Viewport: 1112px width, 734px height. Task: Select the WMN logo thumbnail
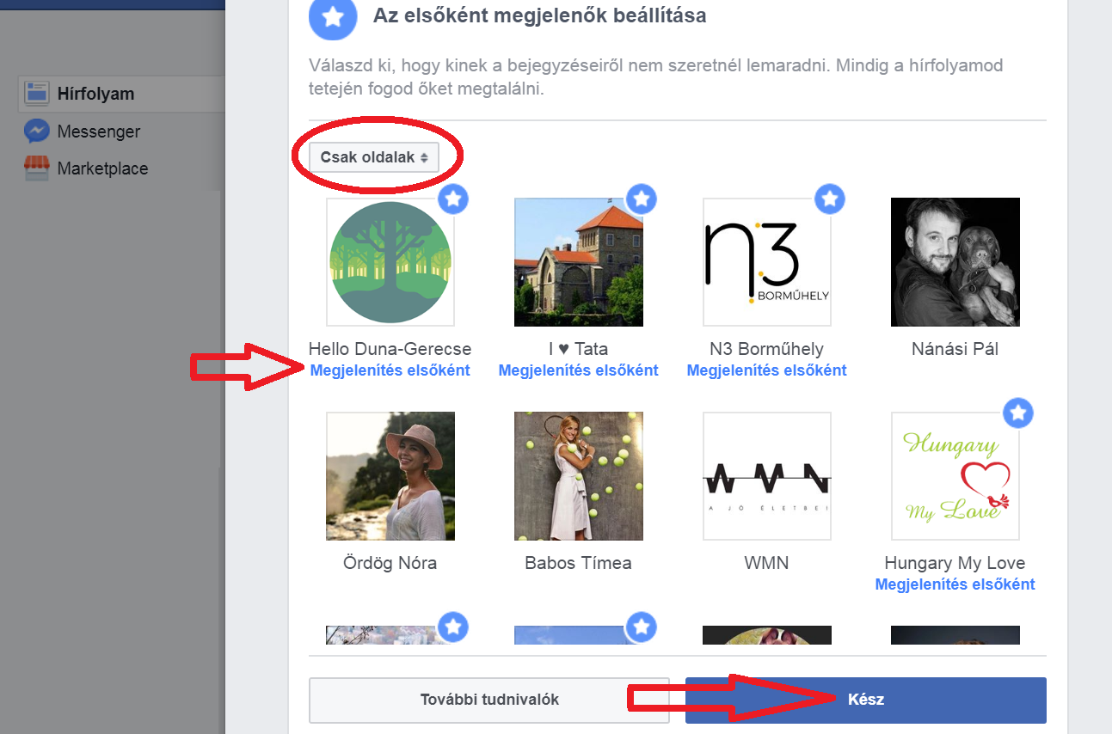click(767, 476)
